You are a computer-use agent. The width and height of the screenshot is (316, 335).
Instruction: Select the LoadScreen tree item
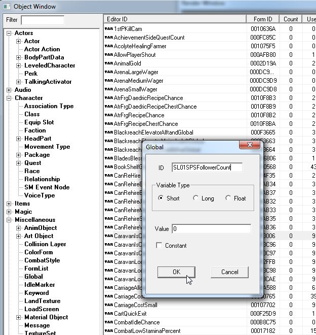[42, 309]
